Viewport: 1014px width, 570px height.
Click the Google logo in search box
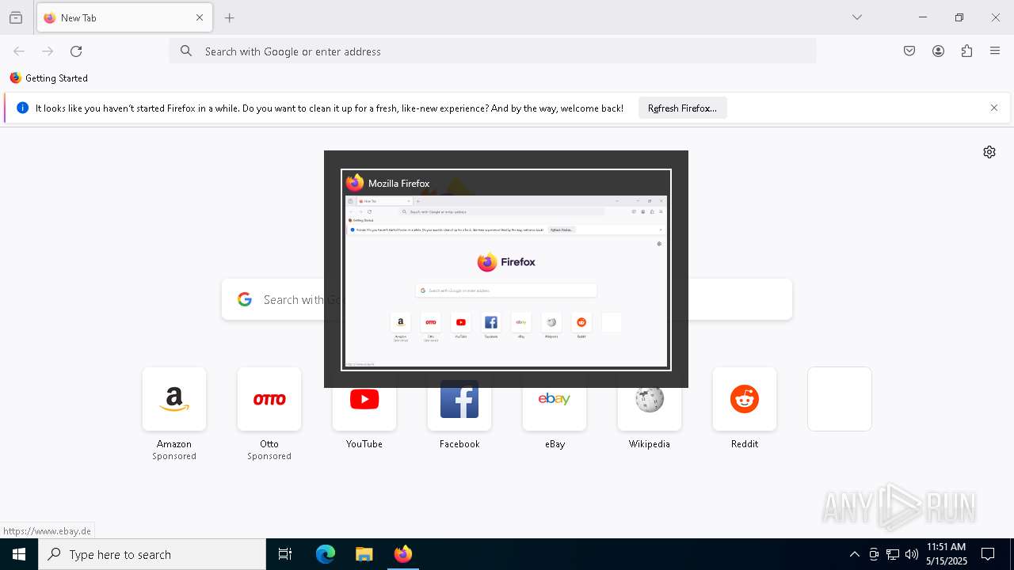pos(245,299)
